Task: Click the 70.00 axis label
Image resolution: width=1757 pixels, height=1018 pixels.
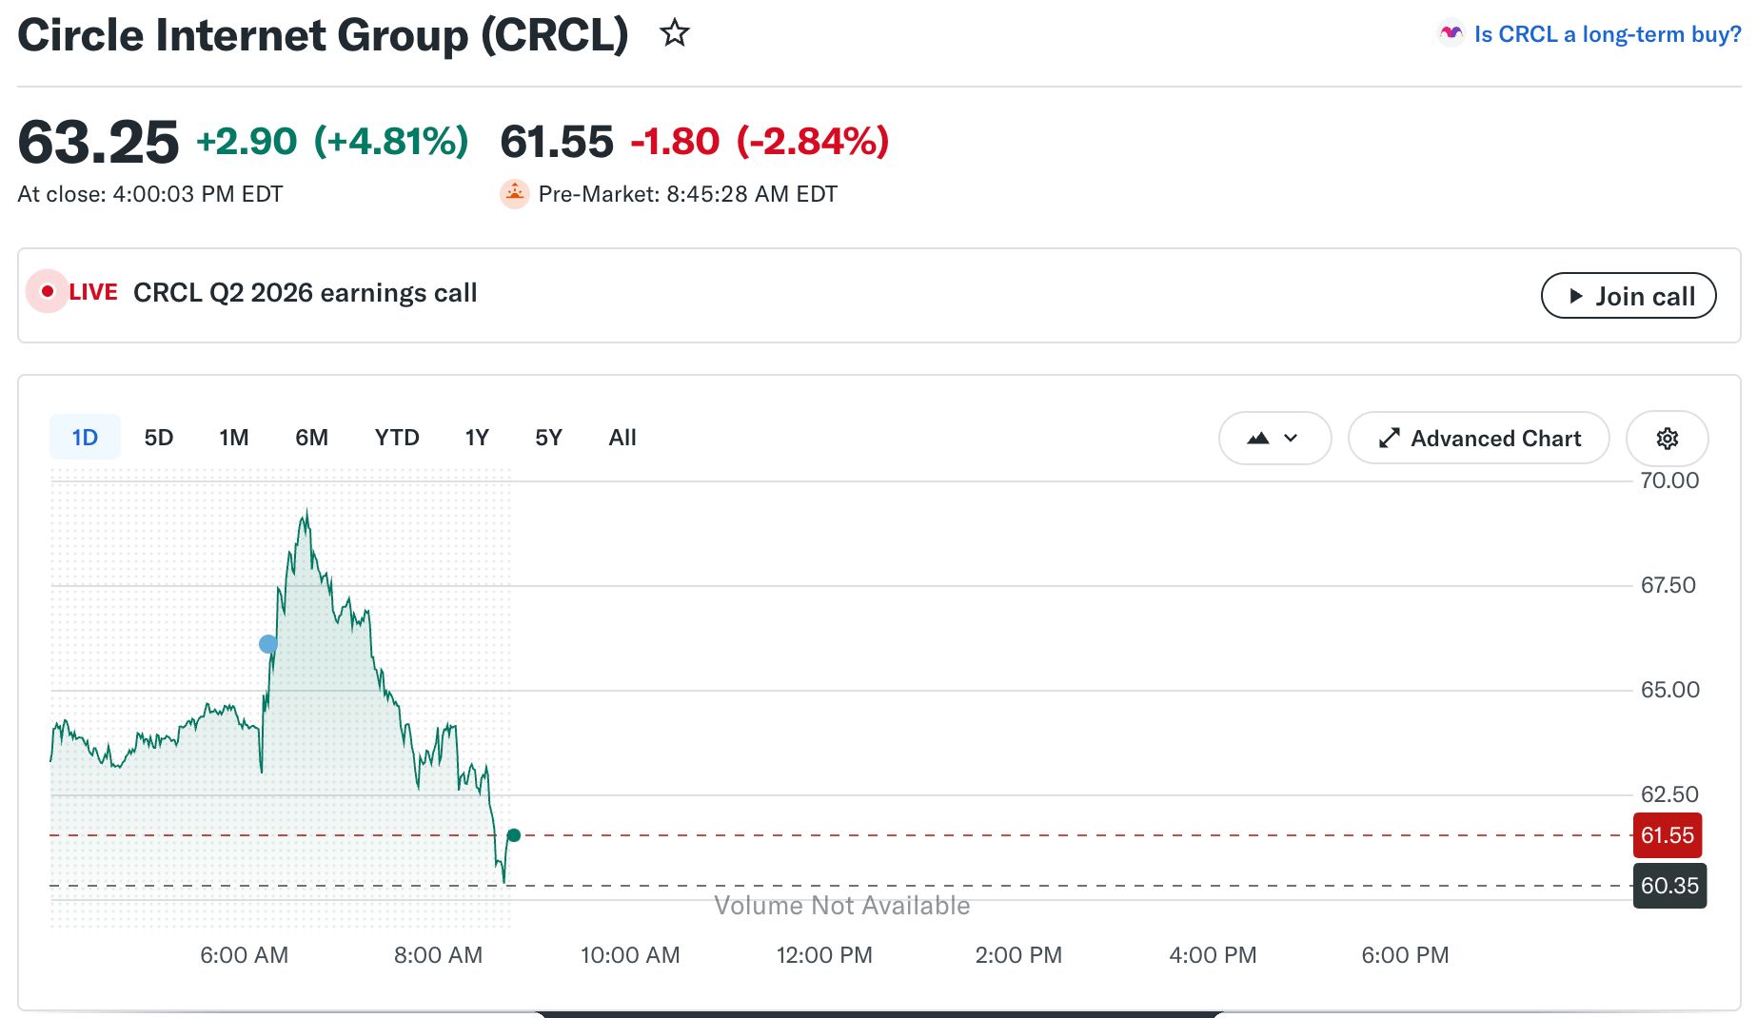Action: coord(1669,480)
